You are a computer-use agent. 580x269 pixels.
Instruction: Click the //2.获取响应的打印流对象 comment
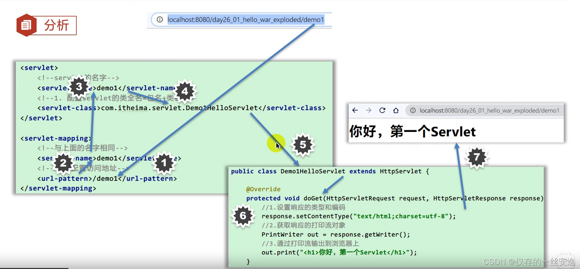(x=303, y=226)
